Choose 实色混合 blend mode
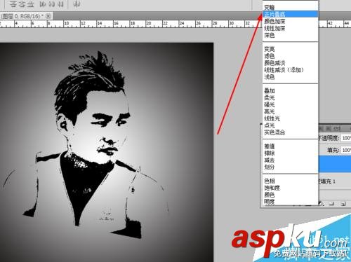This screenshot has width=351, height=262. [290, 132]
